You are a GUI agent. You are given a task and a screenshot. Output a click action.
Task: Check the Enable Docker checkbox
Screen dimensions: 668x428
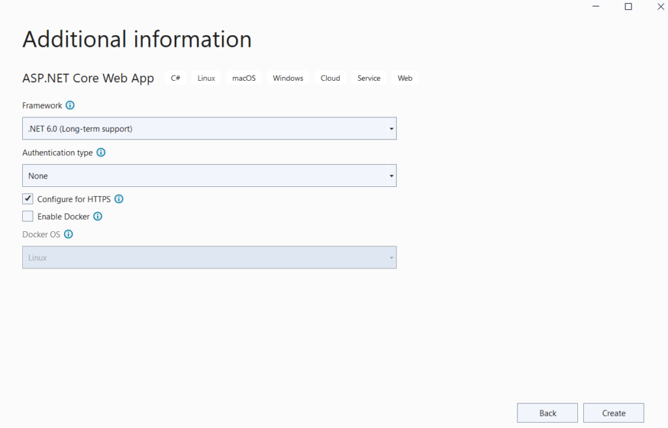tap(27, 216)
